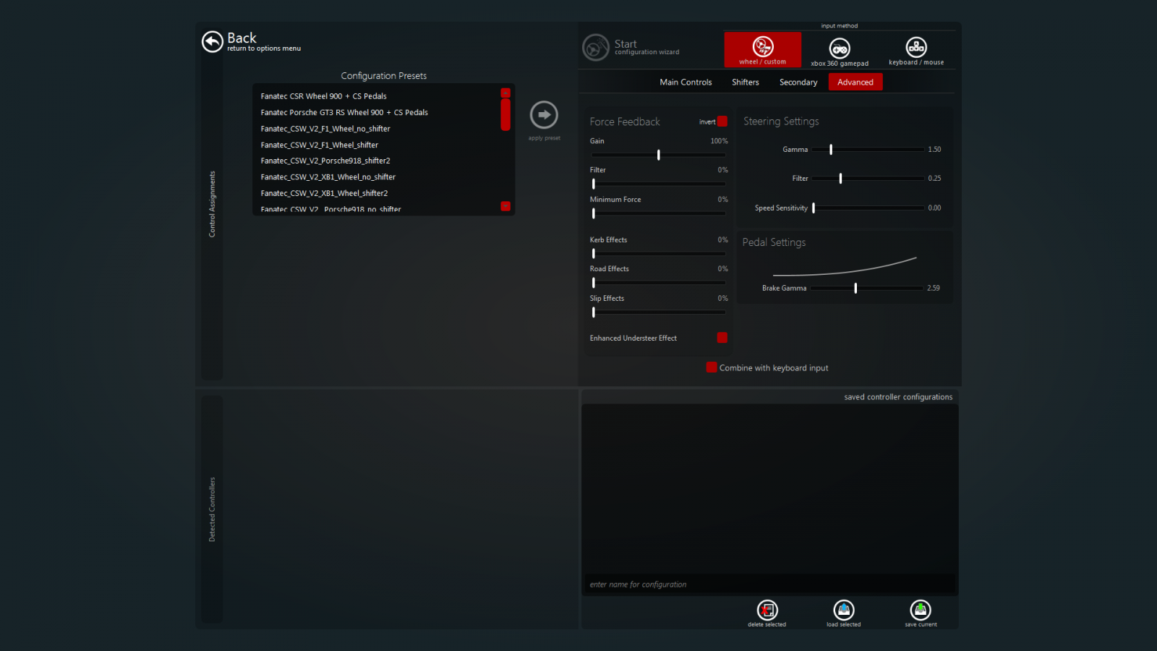
Task: Open the Secondary tab
Action: (798, 82)
